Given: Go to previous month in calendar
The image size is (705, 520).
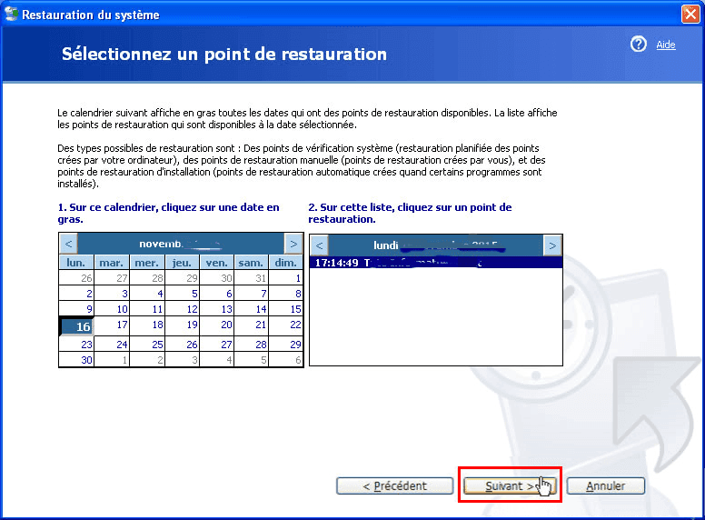Looking at the screenshot, I should click(x=68, y=244).
